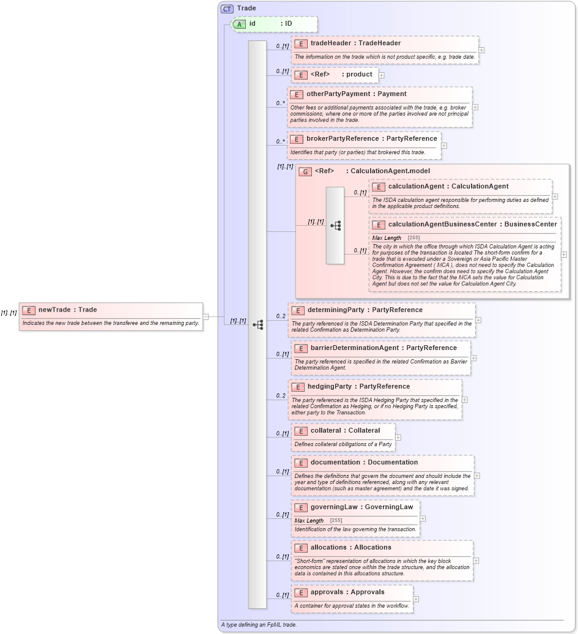Click the E icon of otherPartyPayment
This screenshot has width=578, height=634.
point(296,95)
